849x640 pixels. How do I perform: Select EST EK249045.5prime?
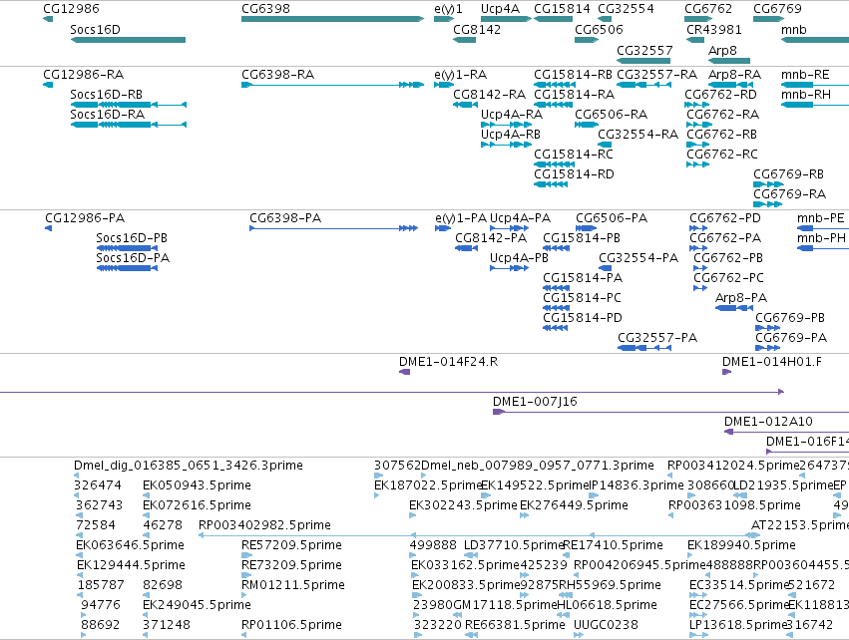pos(198,605)
